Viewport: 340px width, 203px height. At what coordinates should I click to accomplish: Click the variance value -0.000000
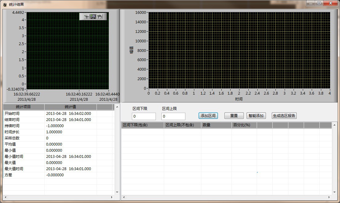pos(55,175)
